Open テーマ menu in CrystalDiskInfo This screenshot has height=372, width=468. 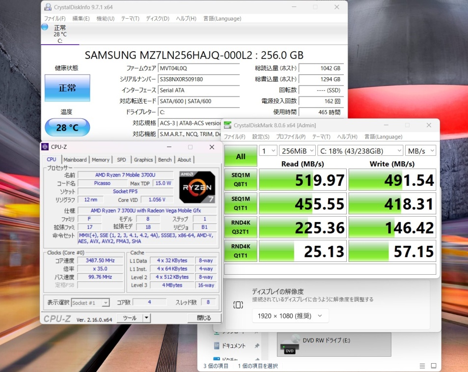(130, 19)
